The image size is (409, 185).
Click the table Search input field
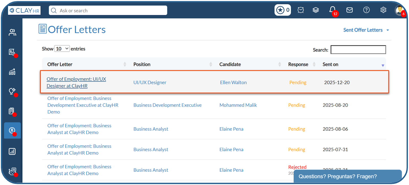click(358, 50)
